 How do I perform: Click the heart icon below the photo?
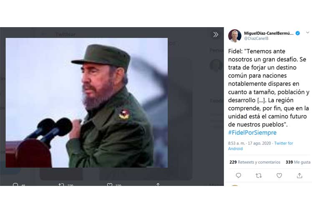(110, 185)
